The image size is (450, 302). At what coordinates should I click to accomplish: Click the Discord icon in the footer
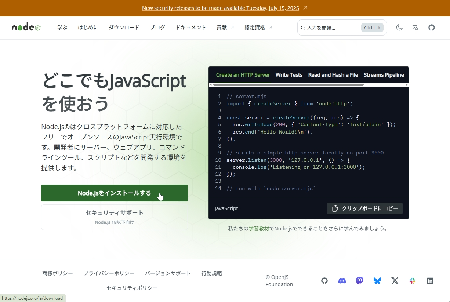point(342,281)
